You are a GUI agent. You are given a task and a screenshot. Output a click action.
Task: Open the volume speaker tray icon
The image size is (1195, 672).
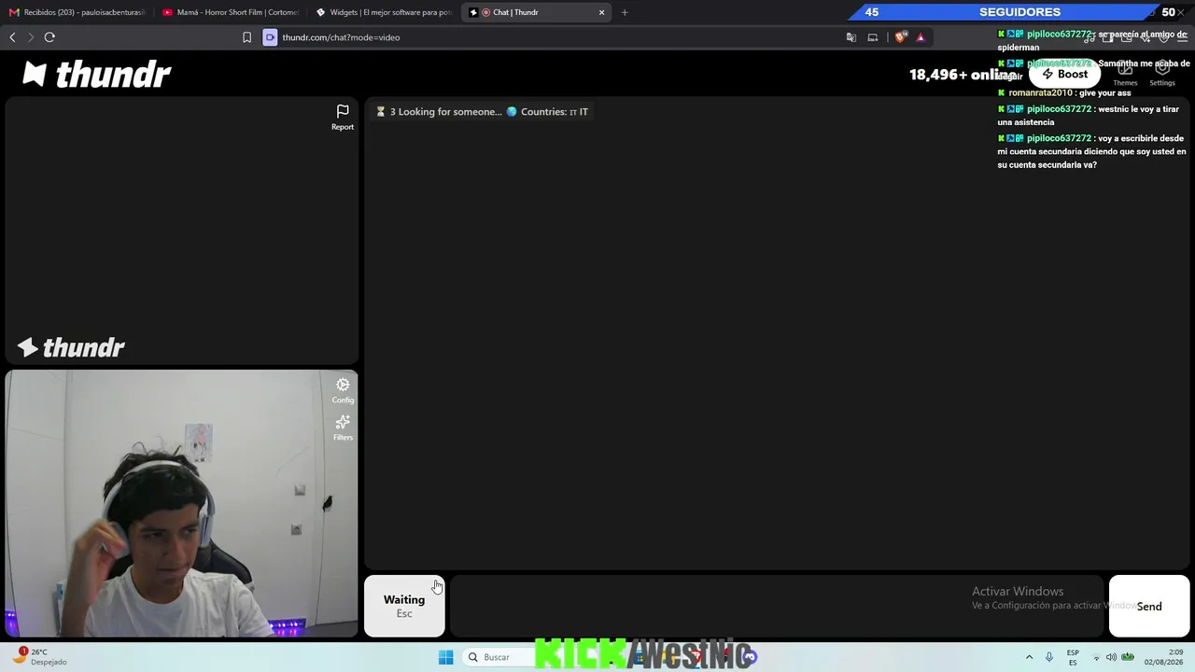1111,657
